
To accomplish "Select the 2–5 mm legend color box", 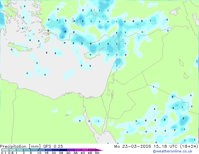I will coord(27,150).
